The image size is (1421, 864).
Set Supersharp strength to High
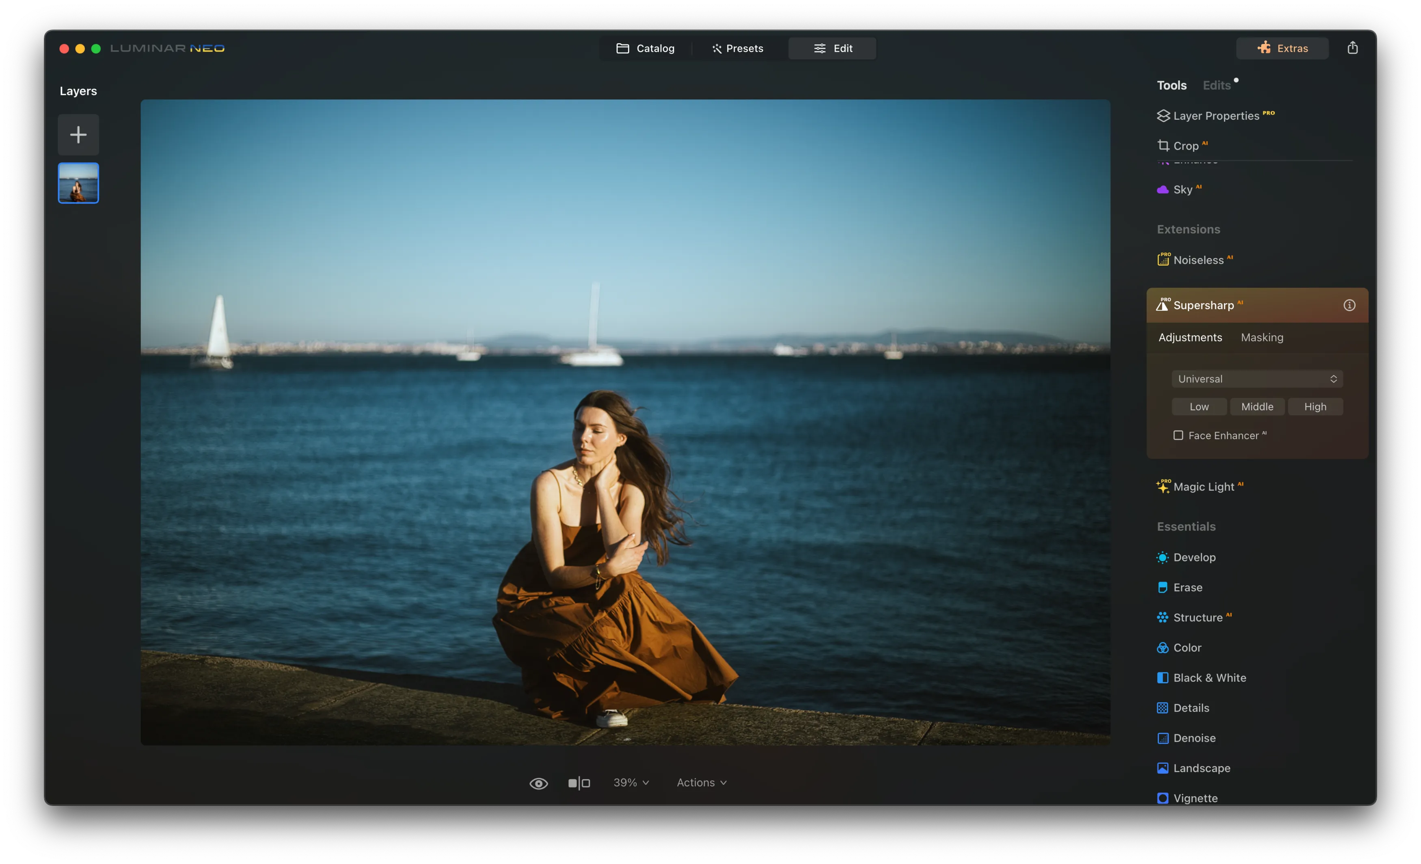(1314, 407)
